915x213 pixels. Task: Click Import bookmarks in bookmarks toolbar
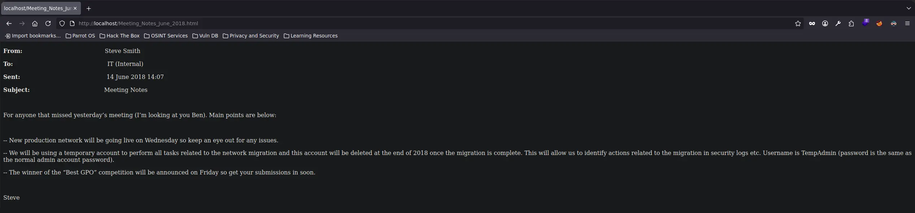click(33, 36)
